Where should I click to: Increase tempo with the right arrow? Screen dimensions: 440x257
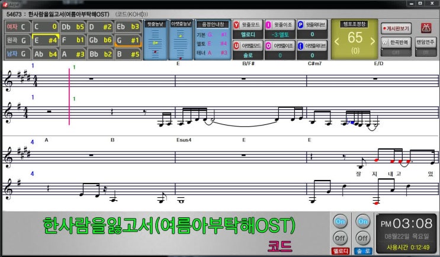(372, 41)
